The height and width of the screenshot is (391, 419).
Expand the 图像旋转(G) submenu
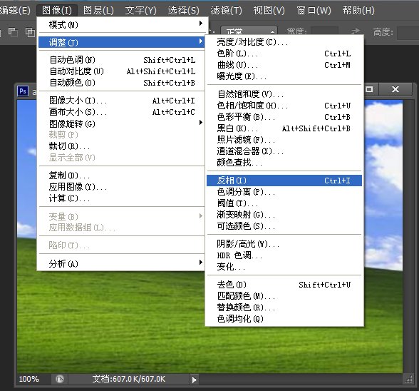click(x=122, y=123)
